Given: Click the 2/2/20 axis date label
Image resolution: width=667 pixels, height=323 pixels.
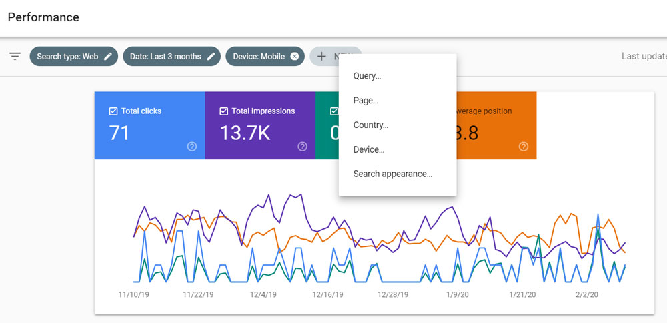Looking at the screenshot, I should coord(586,294).
